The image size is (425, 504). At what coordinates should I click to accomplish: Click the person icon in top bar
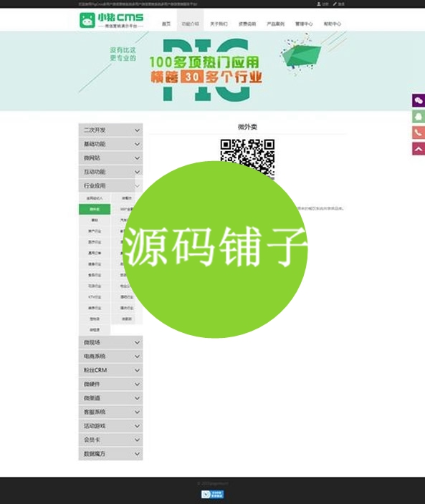click(x=318, y=4)
